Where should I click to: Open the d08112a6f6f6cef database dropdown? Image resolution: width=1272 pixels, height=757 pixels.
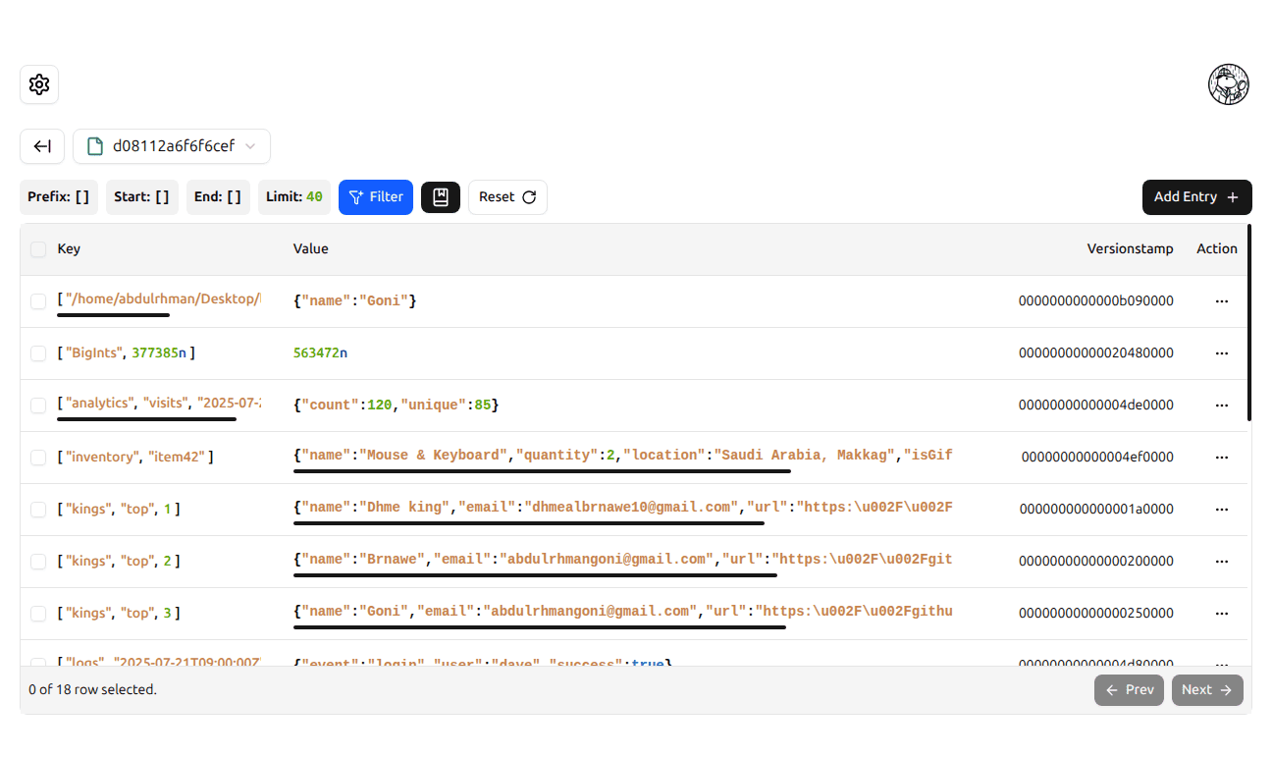[x=172, y=145]
